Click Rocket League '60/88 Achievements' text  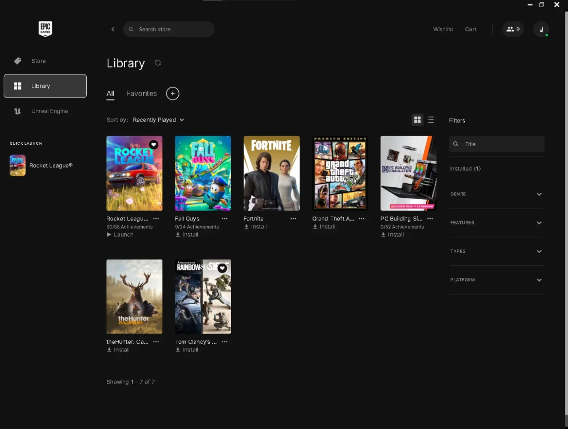click(x=129, y=227)
